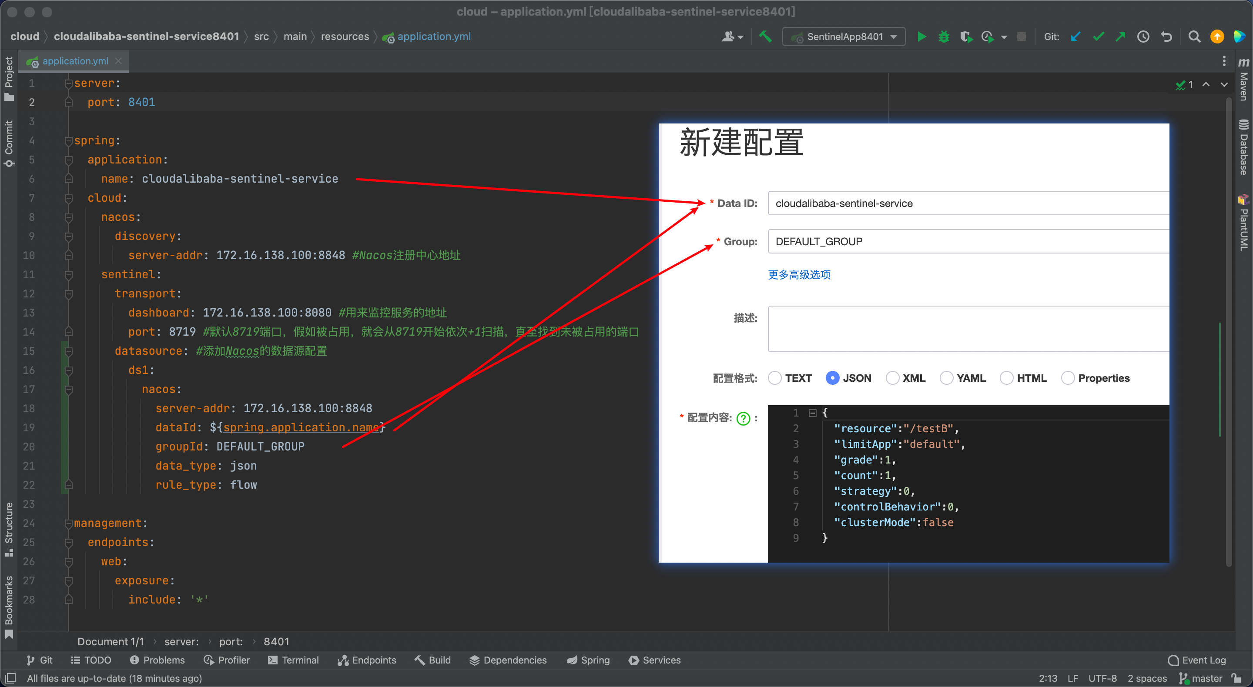Commit changes with Git checkmark icon

point(1098,37)
